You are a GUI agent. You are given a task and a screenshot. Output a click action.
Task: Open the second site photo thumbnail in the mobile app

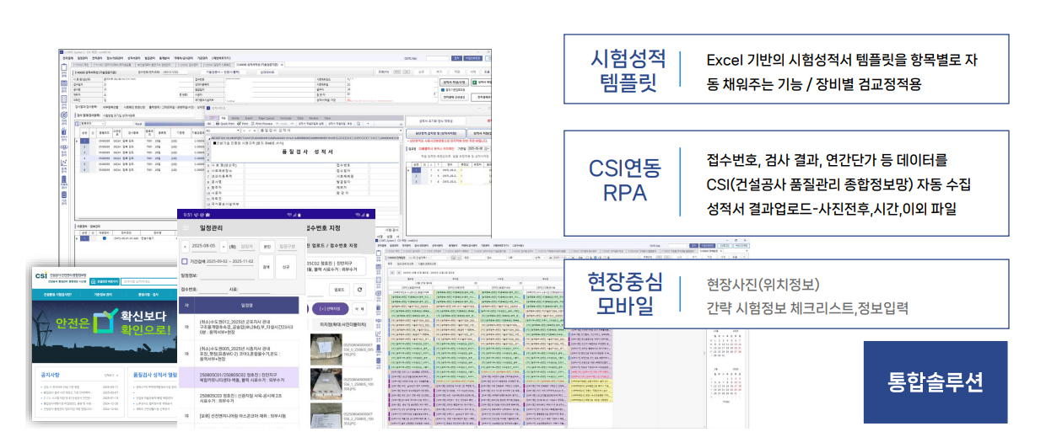pyautogui.click(x=326, y=384)
